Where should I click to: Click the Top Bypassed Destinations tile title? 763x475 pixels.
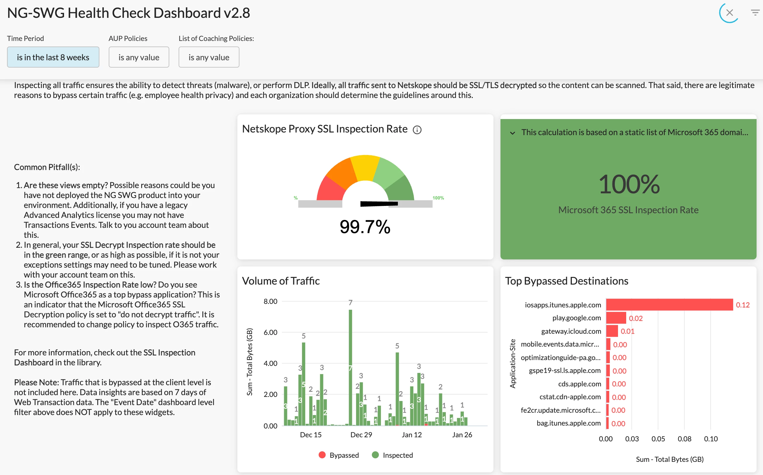pos(567,281)
